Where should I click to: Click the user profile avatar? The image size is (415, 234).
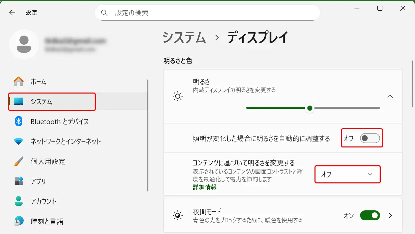(x=24, y=44)
